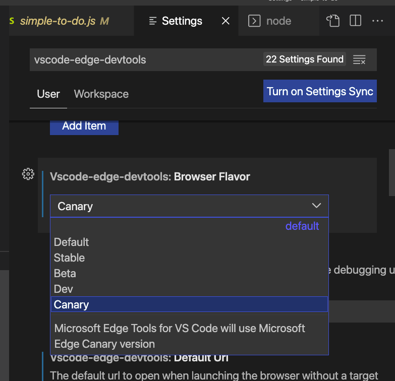Clear settings search input
Image resolution: width=395 pixels, height=381 pixels.
359,59
